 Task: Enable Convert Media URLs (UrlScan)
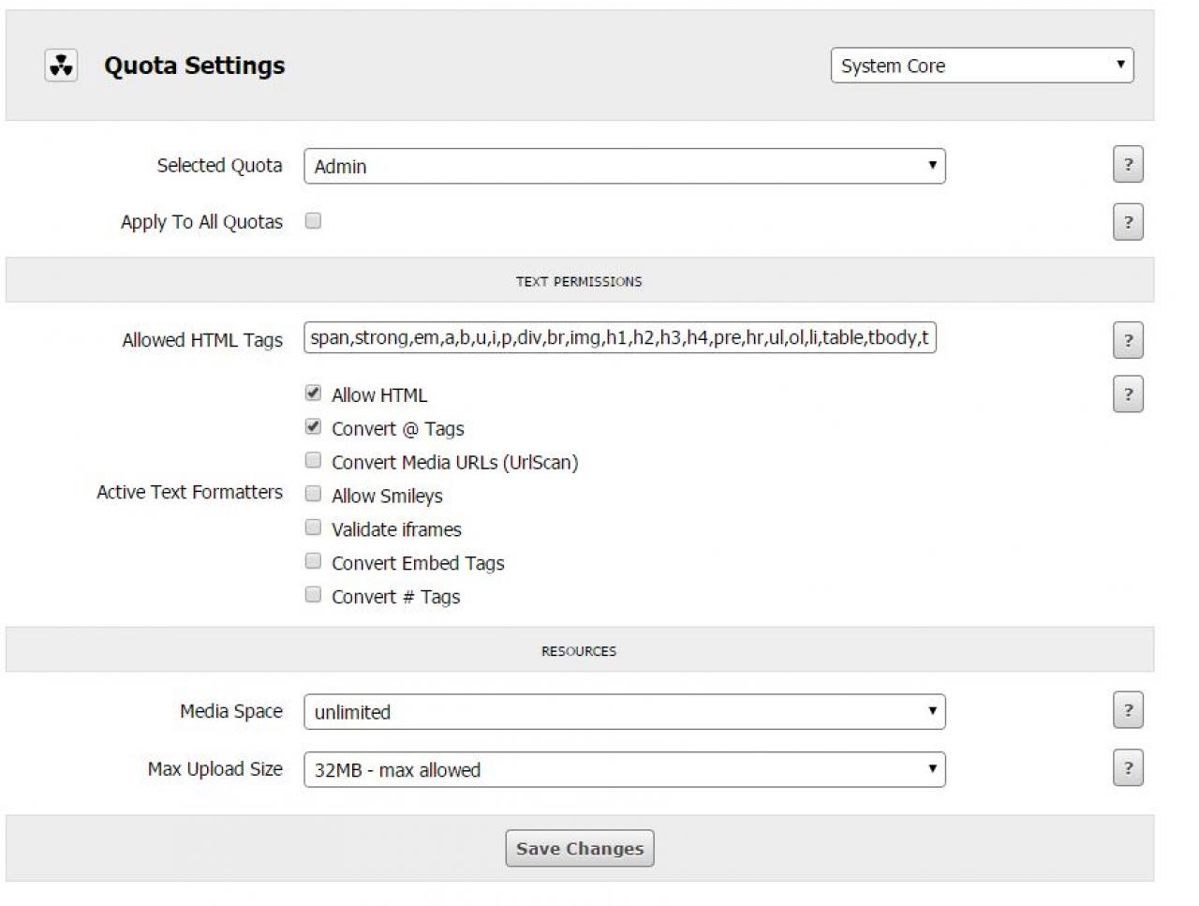pos(313,461)
